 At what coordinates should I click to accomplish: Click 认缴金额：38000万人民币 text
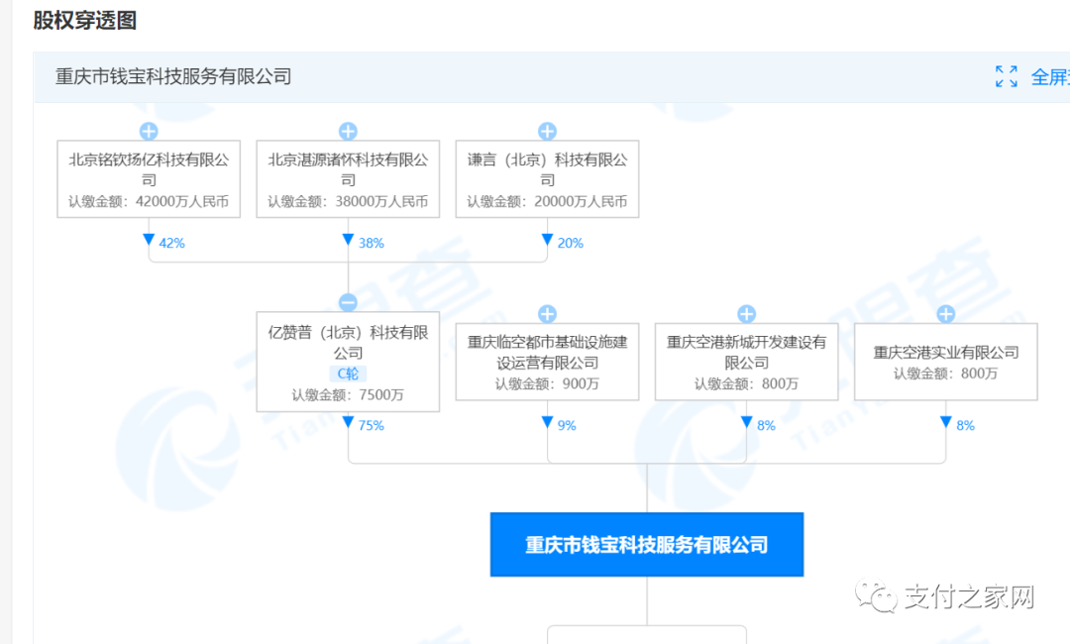pyautogui.click(x=348, y=202)
